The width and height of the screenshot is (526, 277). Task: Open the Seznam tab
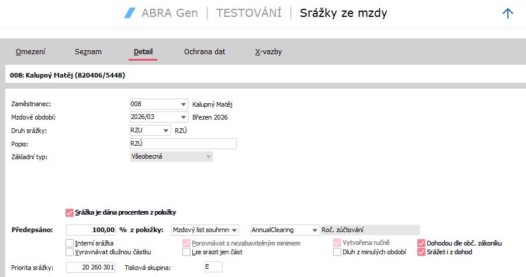pyautogui.click(x=88, y=52)
